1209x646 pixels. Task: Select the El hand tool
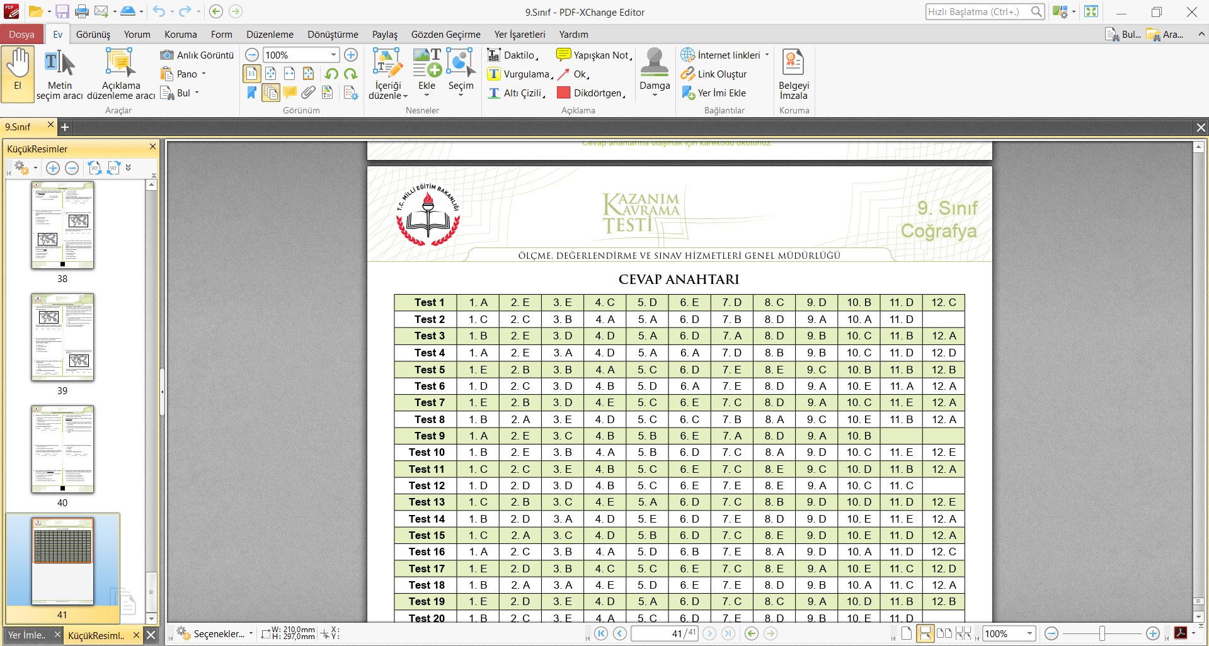tap(18, 73)
